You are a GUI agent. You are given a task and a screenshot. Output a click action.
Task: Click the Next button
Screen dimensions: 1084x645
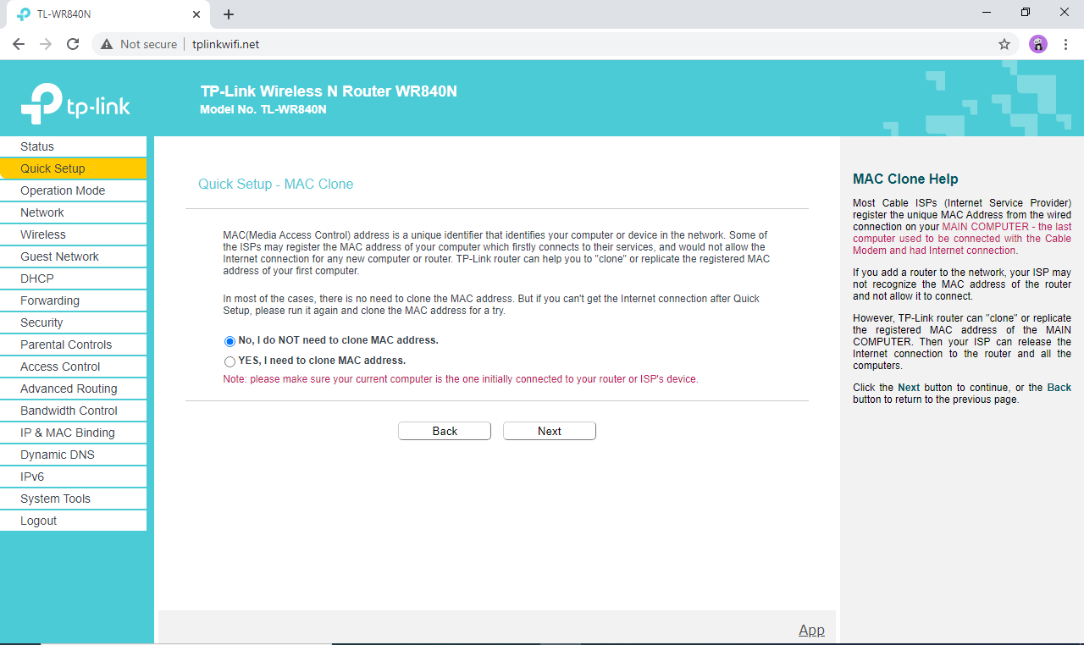pos(550,431)
